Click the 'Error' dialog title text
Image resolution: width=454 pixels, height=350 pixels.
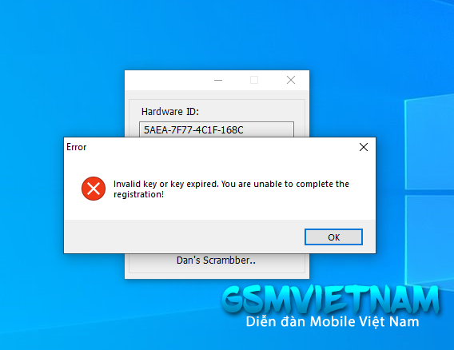[77, 147]
